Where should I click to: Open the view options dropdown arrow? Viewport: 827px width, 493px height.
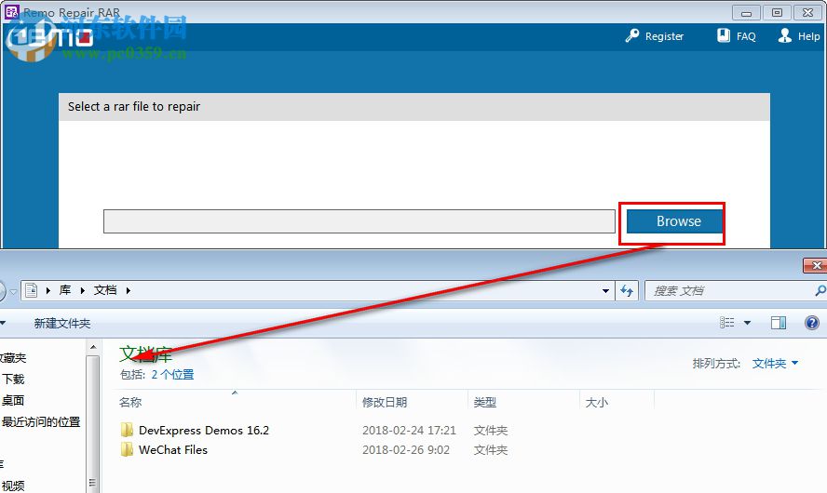(747, 323)
